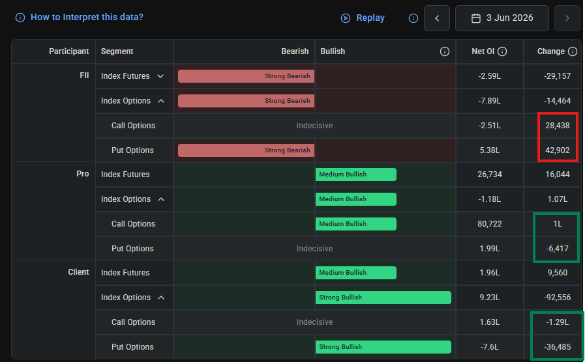Click Change value -6,417
Screen dimensions: 585x362
coord(558,249)
